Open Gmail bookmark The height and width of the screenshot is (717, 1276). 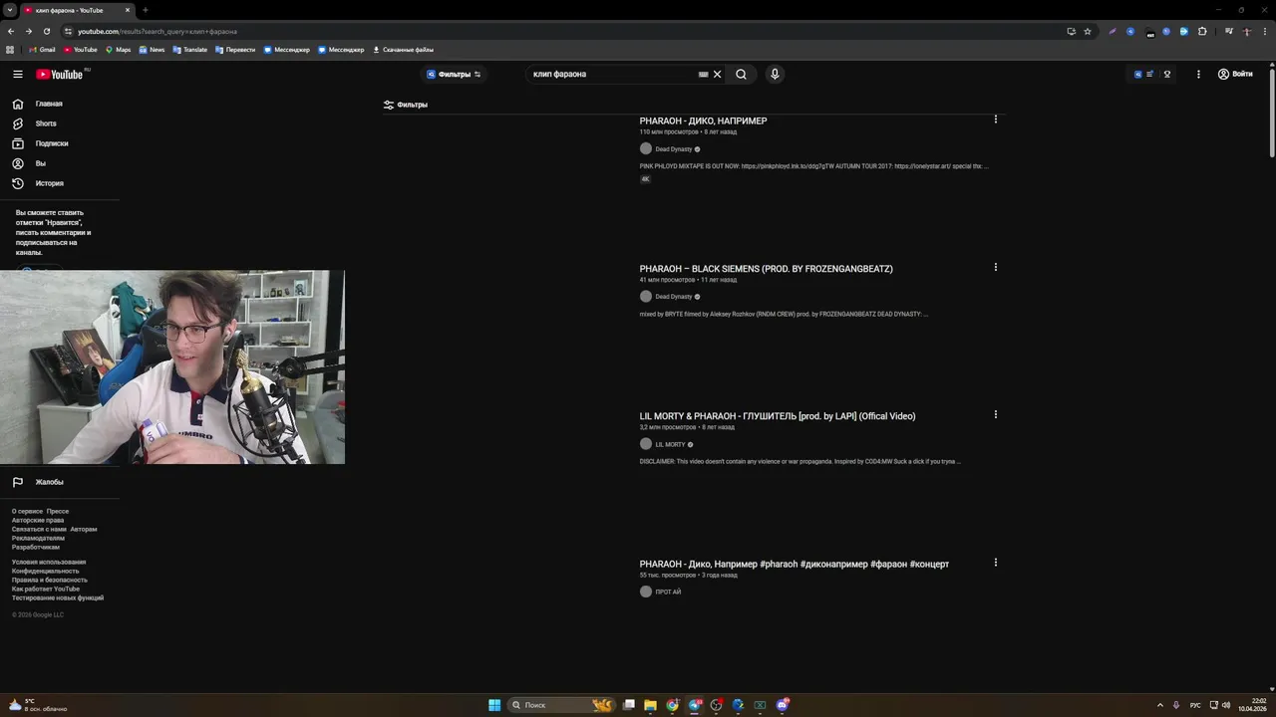42,49
